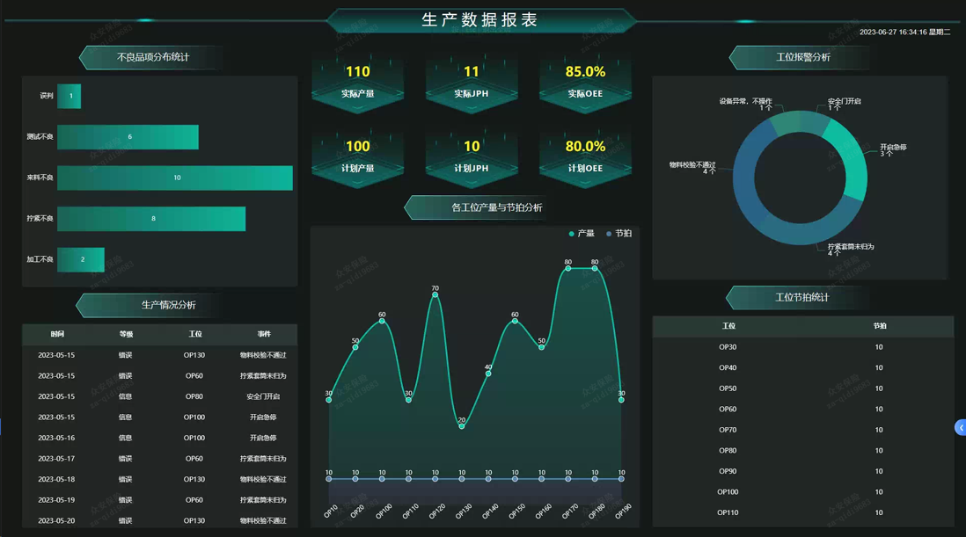Click the 2023-05-16 row in 生产情况分析
Screen dimensions: 966x537
(x=159, y=438)
